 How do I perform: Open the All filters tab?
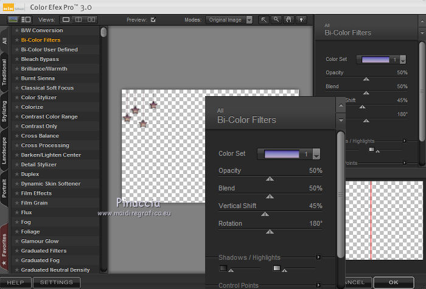4,41
